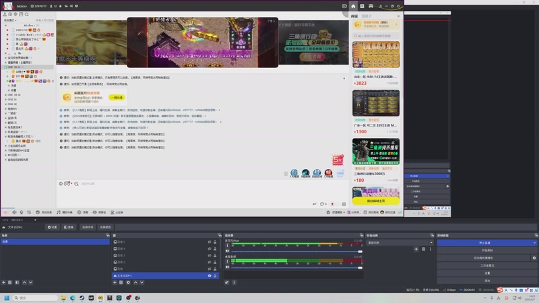Move selected source up in sources list
The width and height of the screenshot is (539, 303).
pos(135,282)
